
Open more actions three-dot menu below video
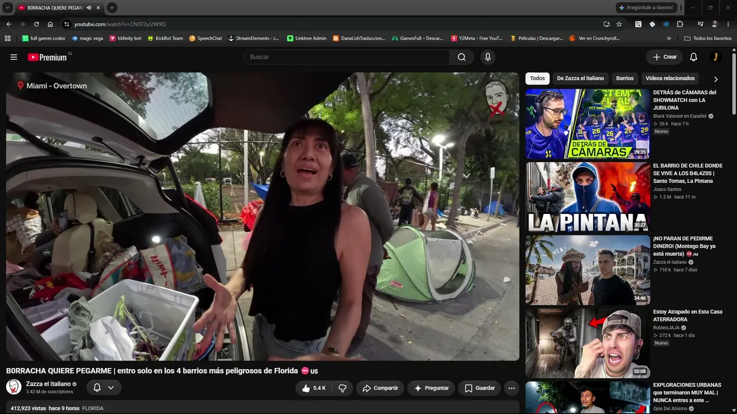[511, 388]
